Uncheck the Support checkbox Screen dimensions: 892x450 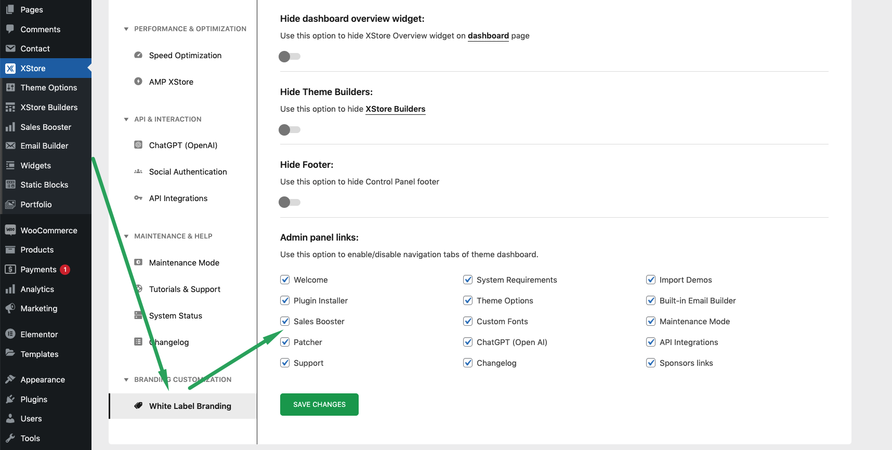coord(285,363)
